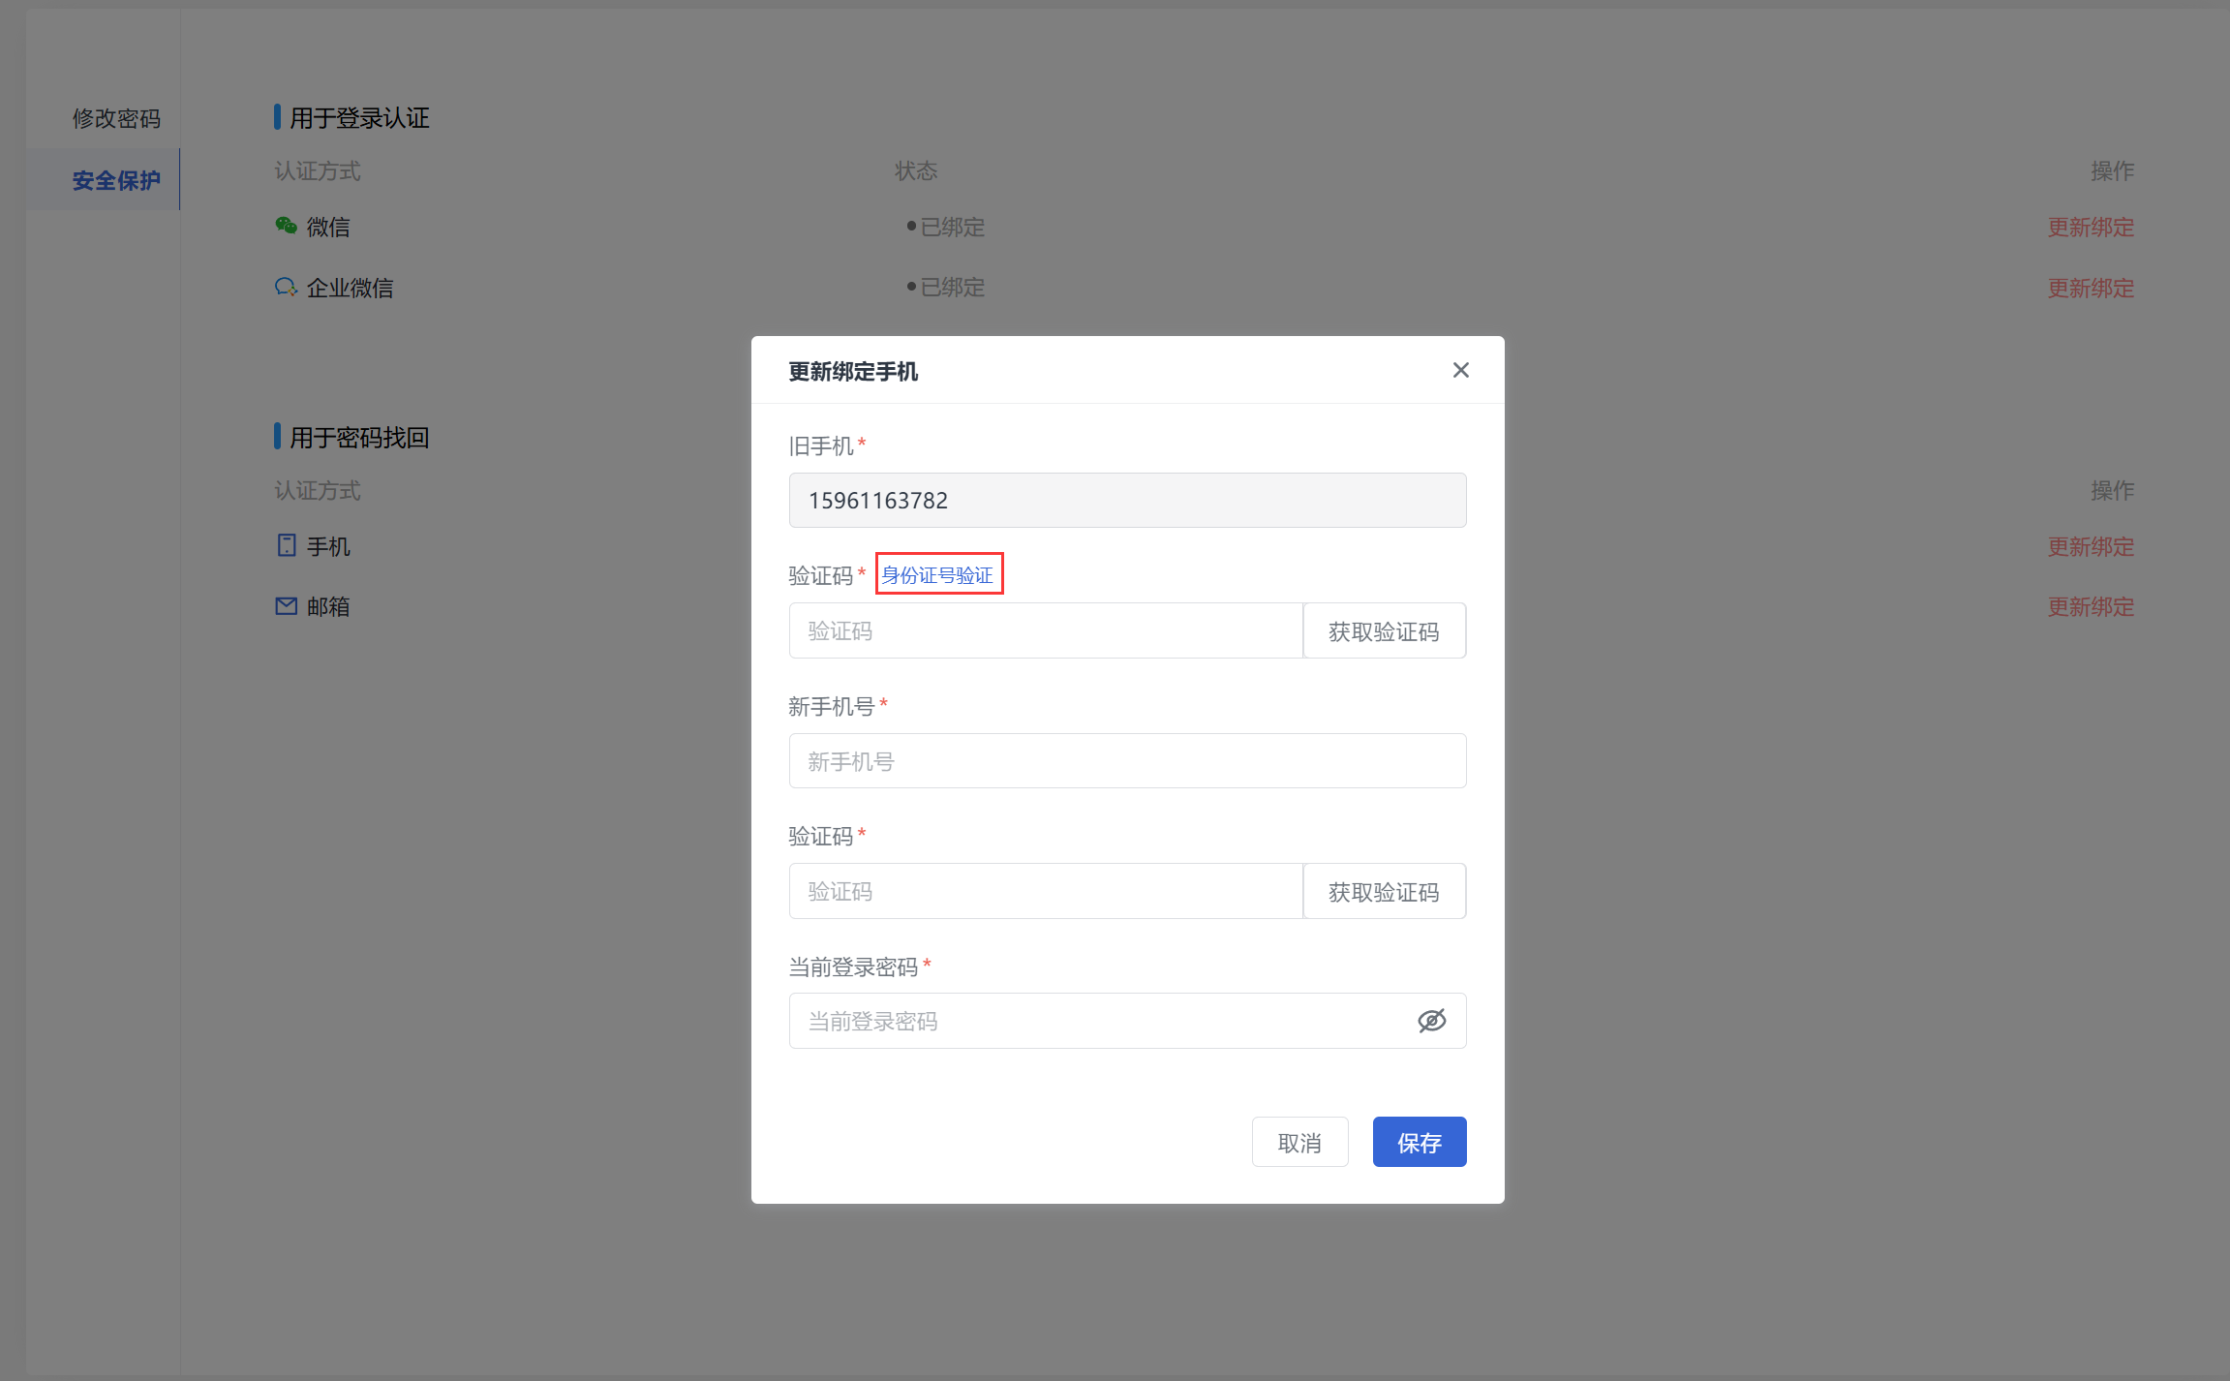2230x1381 pixels.
Task: Close the update phone binding dialog
Action: point(1460,370)
